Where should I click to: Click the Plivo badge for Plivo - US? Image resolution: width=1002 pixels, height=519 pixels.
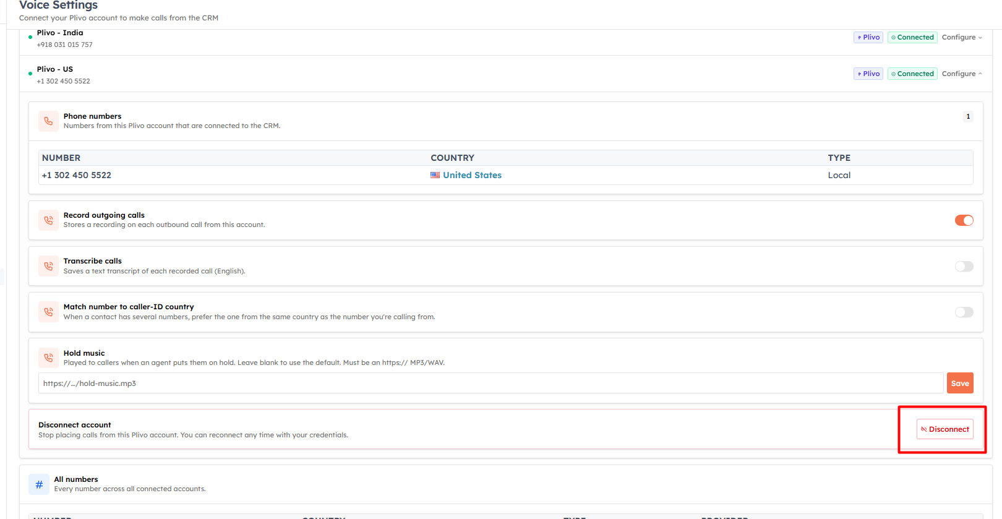click(868, 74)
